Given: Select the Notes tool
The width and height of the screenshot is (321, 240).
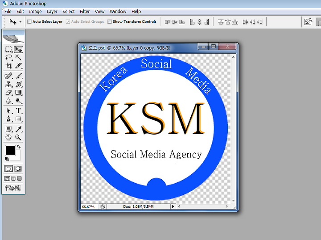Looking at the screenshot, I should click(x=8, y=129).
